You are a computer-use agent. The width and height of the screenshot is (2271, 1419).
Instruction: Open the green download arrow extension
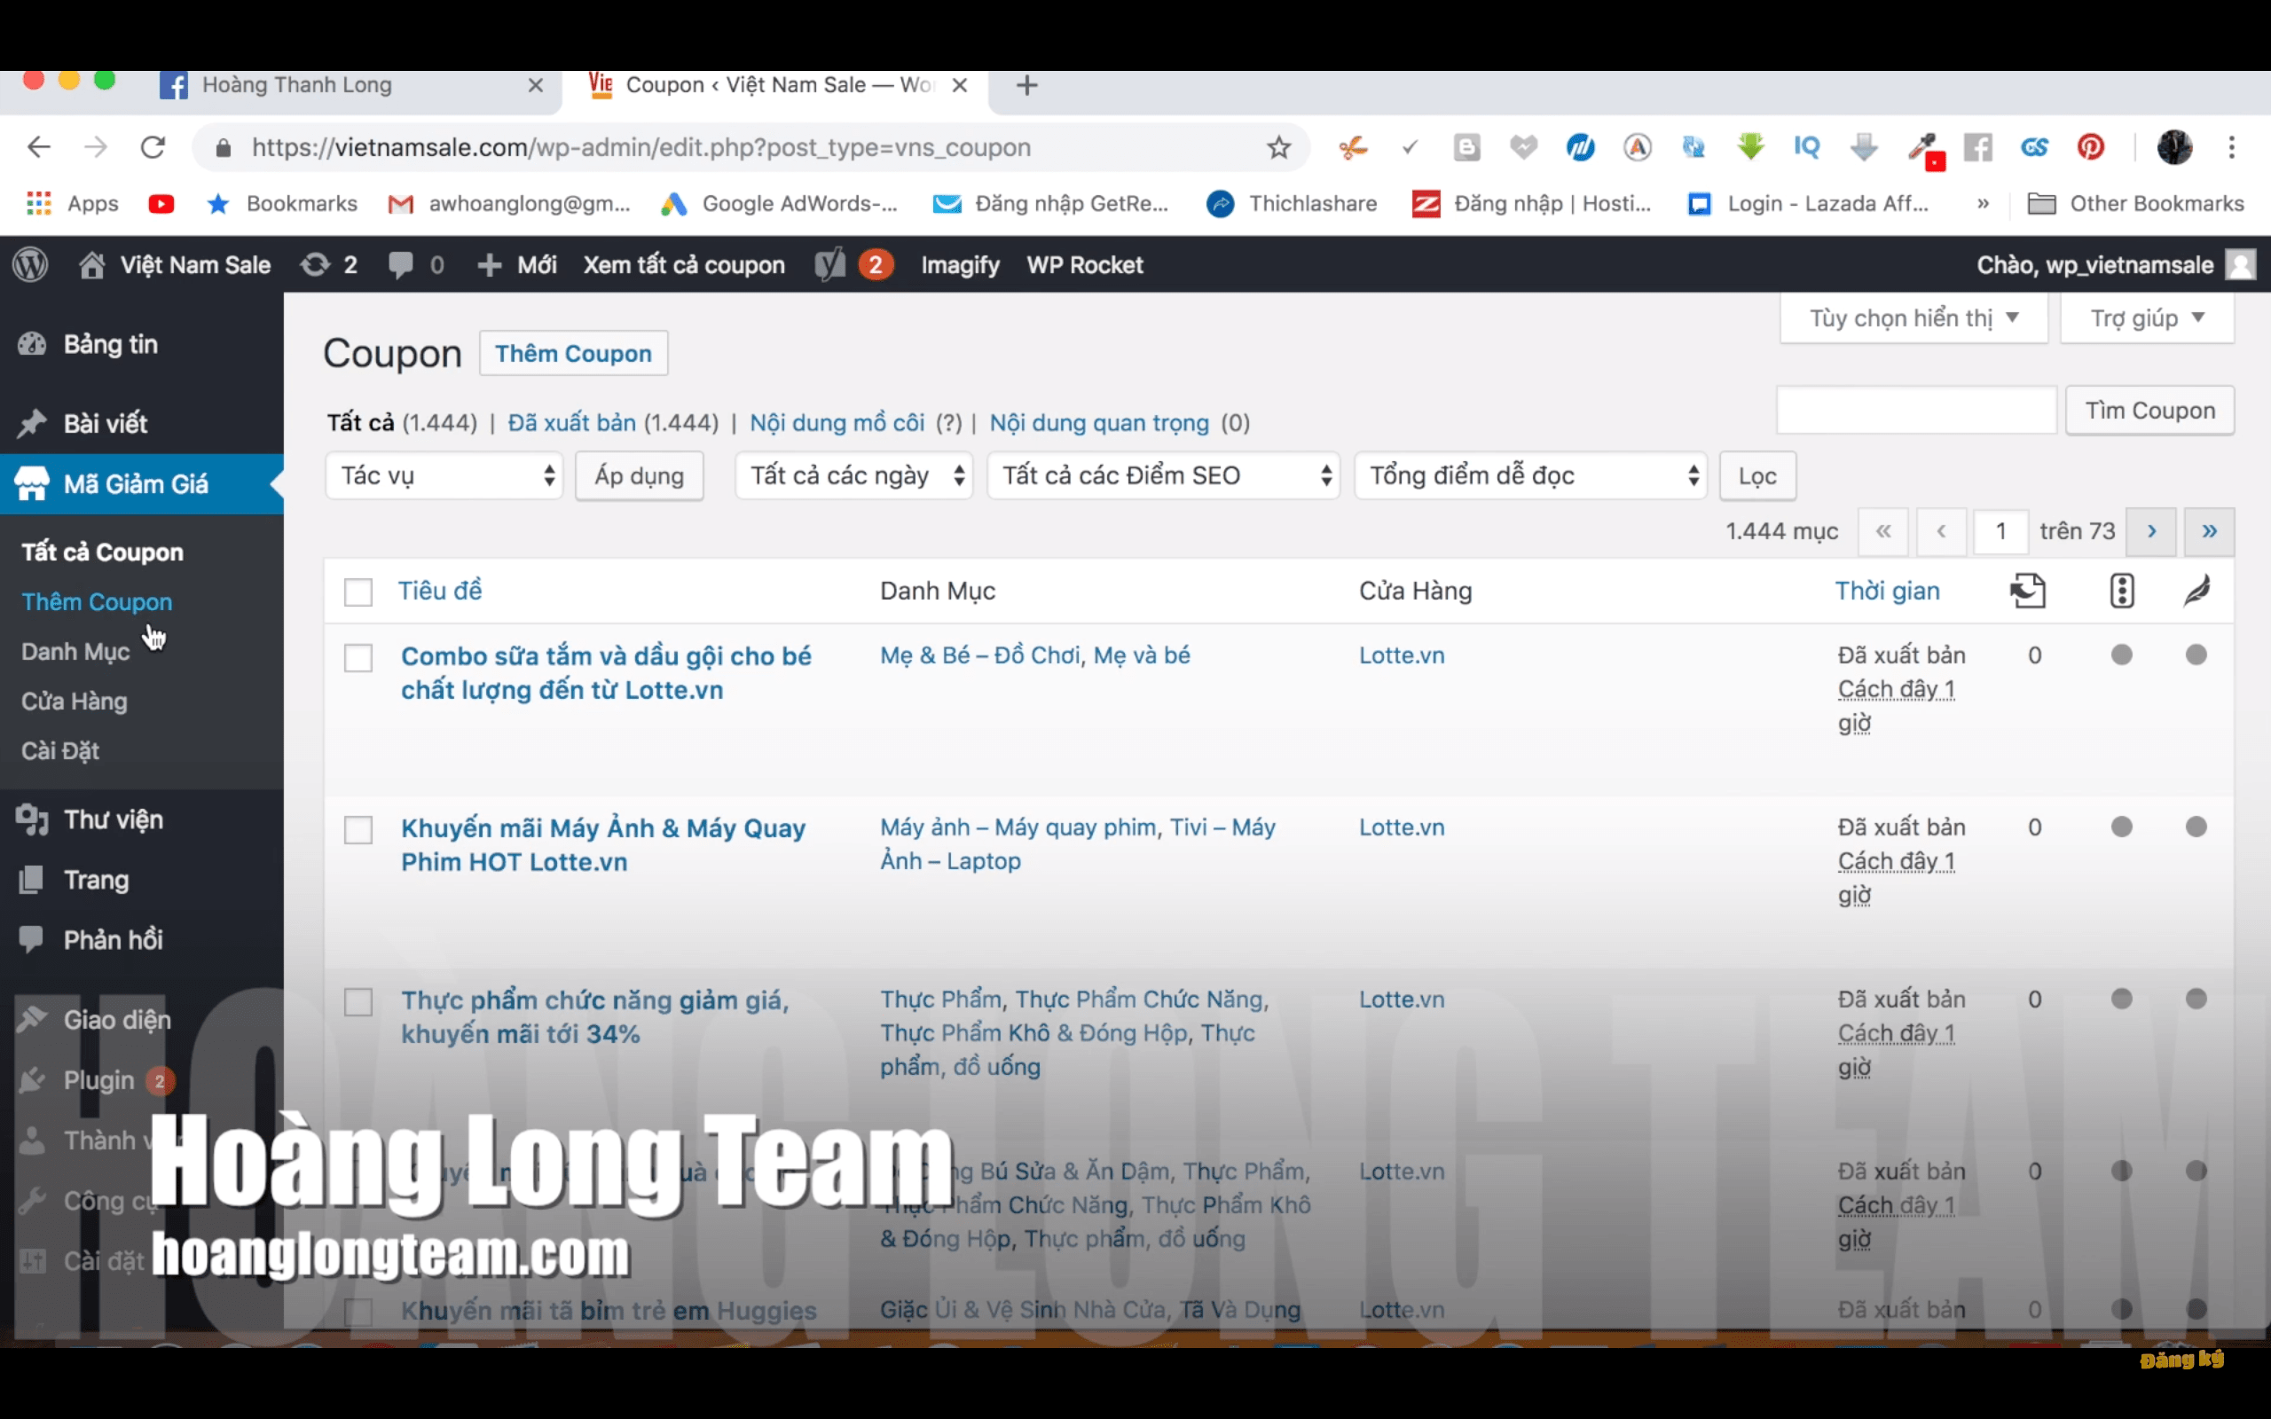(1750, 147)
